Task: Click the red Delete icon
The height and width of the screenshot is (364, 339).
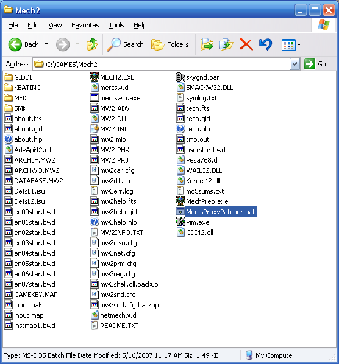Action: click(246, 44)
